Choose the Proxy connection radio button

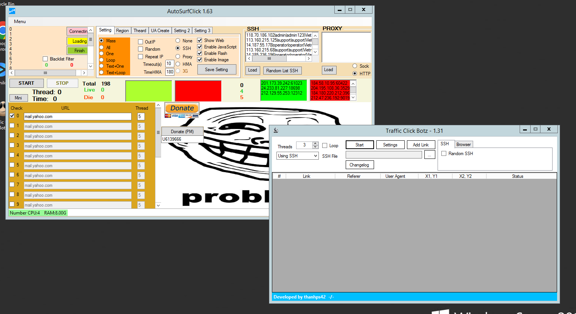click(x=178, y=56)
